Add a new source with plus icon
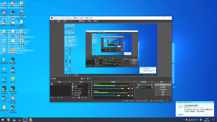This screenshot has height=122, width=217. click(x=73, y=98)
